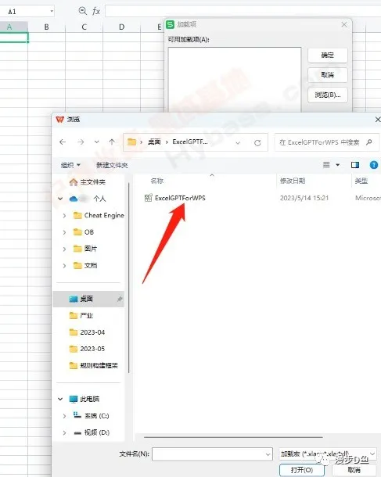Click 桌面 in the address breadcrumb
This screenshot has height=477, width=381.
(154, 142)
